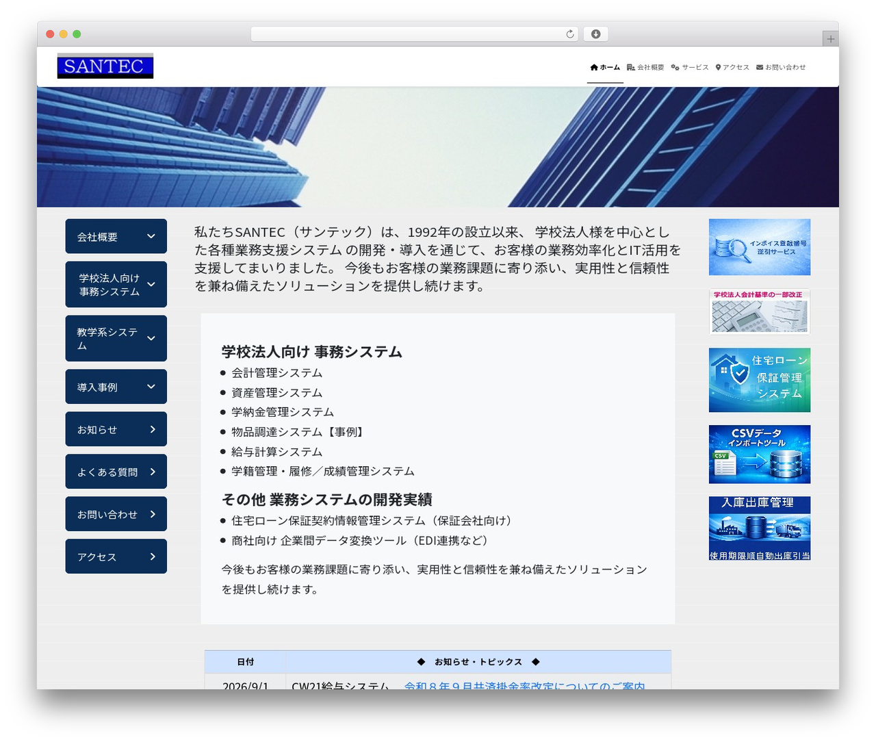This screenshot has width=876, height=742.
Task: Click the home icon in navigation
Action: [x=594, y=67]
